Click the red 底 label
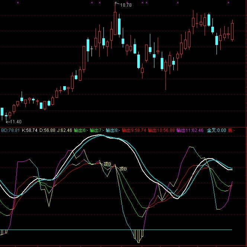 [231, 130]
